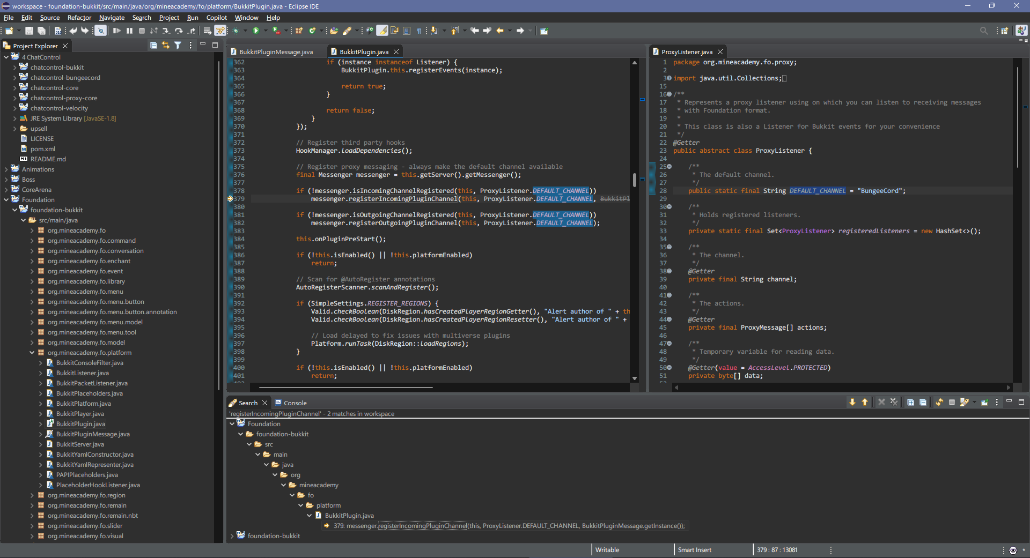
Task: Toggle the line 379 breakpoint marker
Action: [x=230, y=199]
